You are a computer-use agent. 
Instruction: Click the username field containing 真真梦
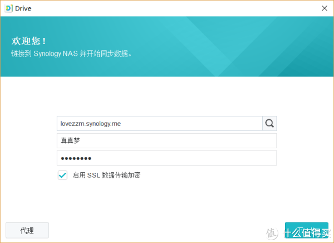[x=166, y=141]
